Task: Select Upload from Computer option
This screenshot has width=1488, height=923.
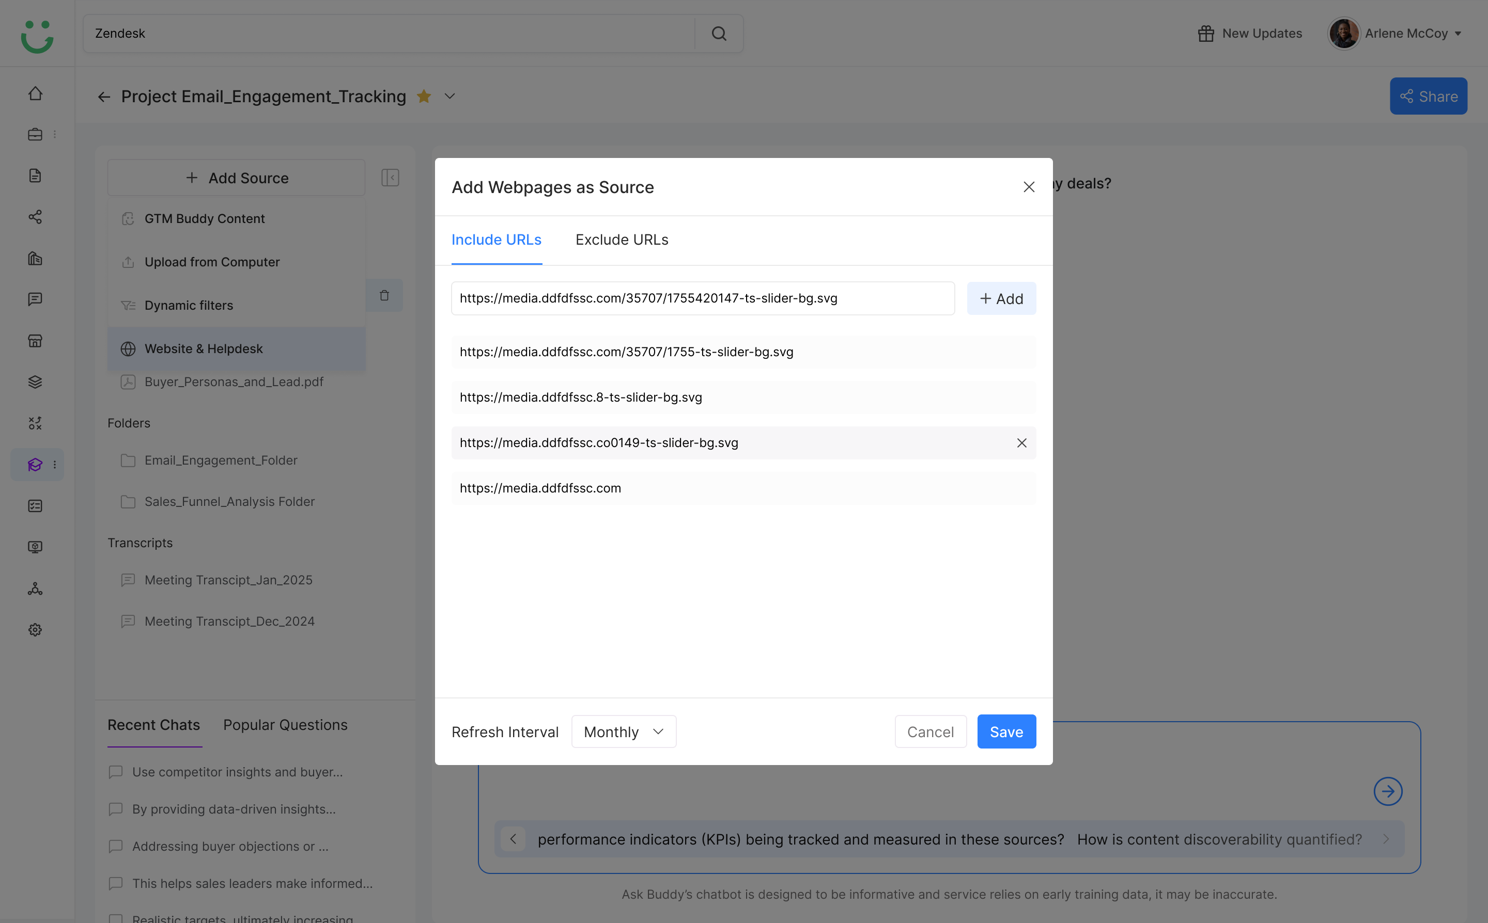Action: [x=237, y=262]
